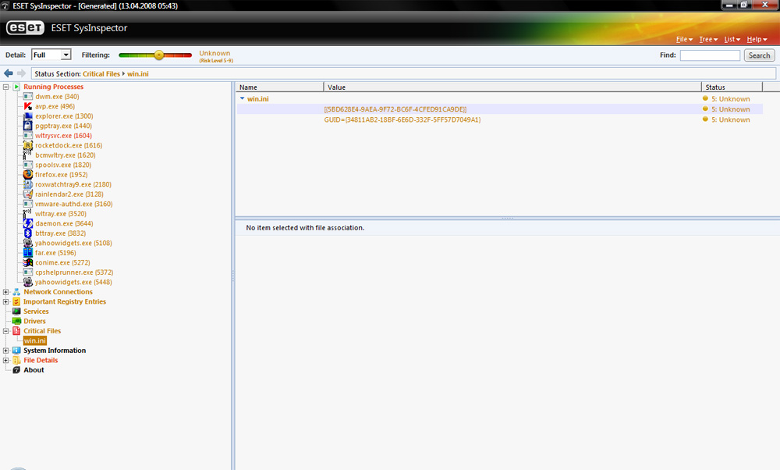Click the bttray.exe Bluetooth icon

coord(28,233)
